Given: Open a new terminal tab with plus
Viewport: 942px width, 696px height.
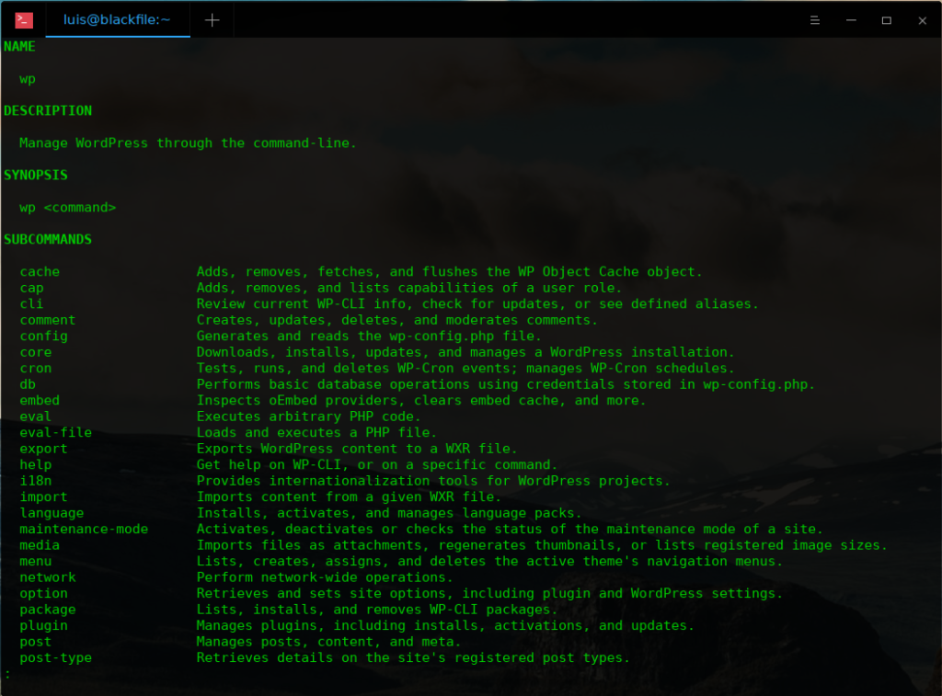Looking at the screenshot, I should 213,20.
